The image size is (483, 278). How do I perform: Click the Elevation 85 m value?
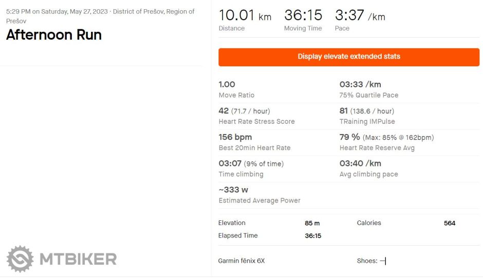pos(312,223)
